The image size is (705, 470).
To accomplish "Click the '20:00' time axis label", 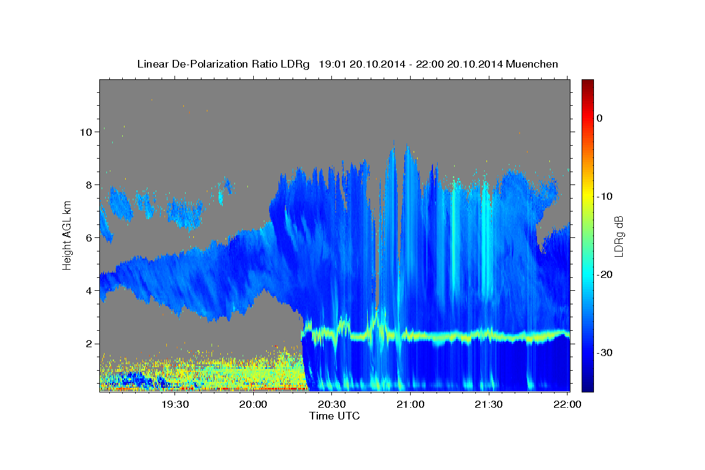I will pyautogui.click(x=254, y=404).
